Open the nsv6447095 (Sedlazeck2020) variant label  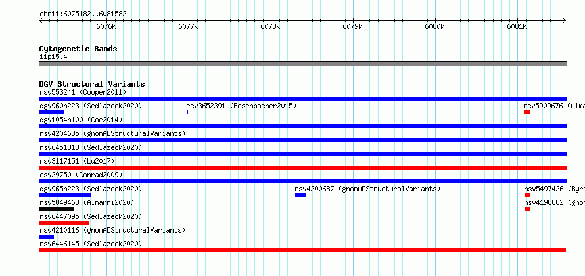(91, 216)
